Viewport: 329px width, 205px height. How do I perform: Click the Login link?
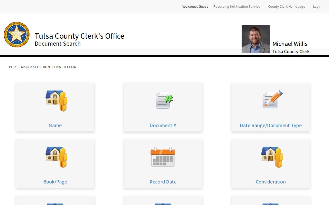point(317,6)
